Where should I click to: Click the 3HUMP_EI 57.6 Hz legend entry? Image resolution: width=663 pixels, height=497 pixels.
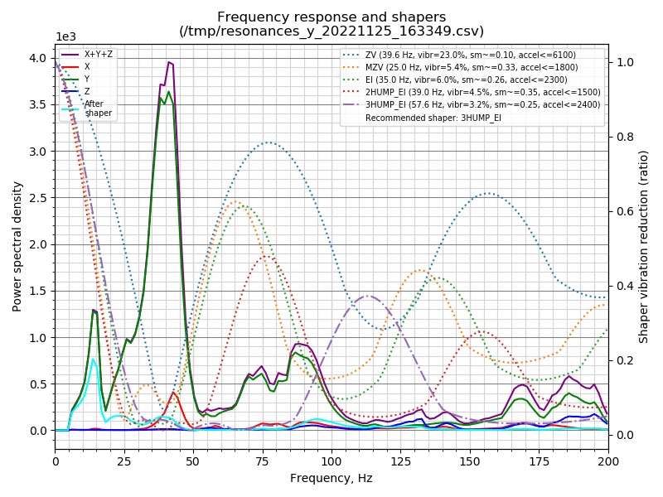tap(471, 105)
